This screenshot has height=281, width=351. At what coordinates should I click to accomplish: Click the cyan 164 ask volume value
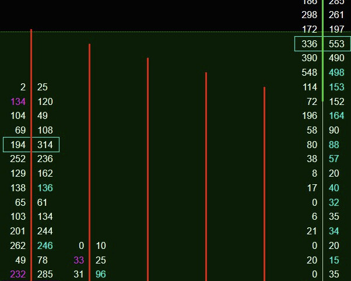[336, 115]
